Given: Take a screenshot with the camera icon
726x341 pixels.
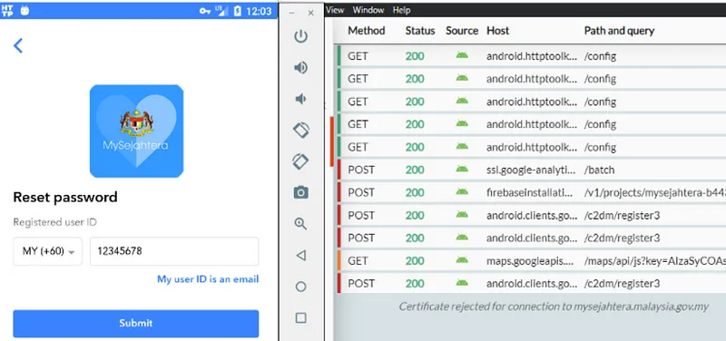Looking at the screenshot, I should coord(301,192).
